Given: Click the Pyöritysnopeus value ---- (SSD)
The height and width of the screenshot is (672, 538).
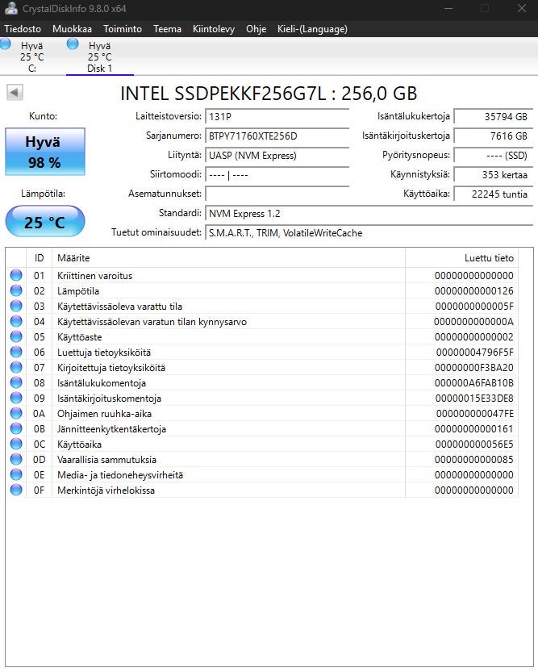Looking at the screenshot, I should click(x=494, y=155).
